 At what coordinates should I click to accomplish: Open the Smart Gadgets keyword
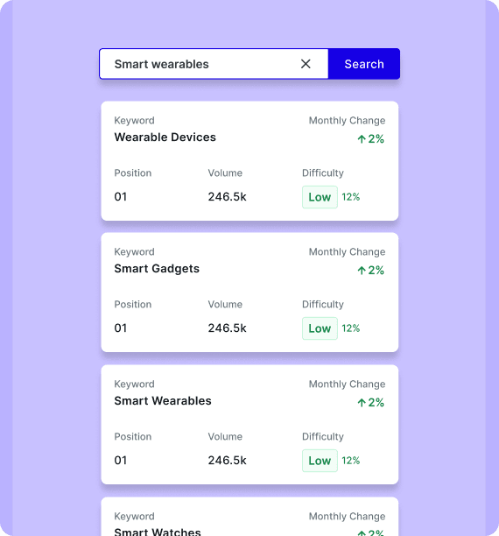[157, 269]
